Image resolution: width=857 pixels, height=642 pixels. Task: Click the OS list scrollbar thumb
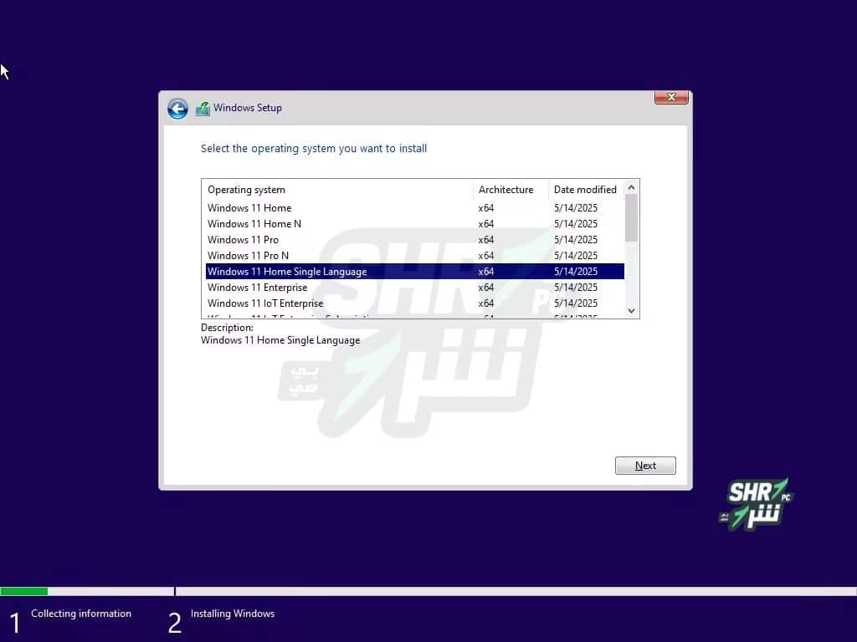click(x=631, y=218)
